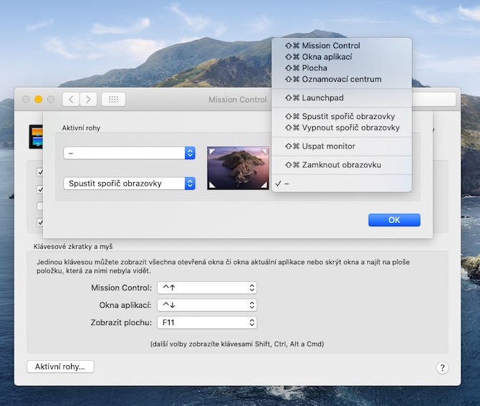Open the top-left corner dropdown showing a dash
Viewport: 480px width, 406px height.
coord(129,153)
